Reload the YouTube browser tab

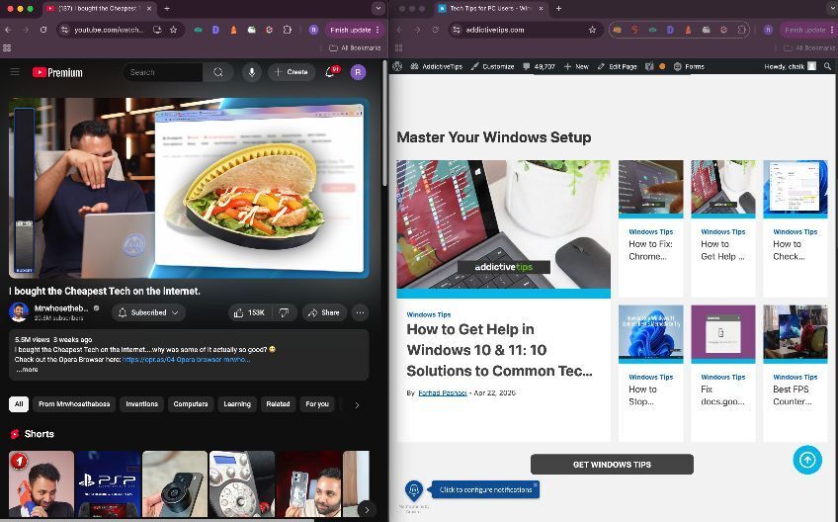coord(43,30)
